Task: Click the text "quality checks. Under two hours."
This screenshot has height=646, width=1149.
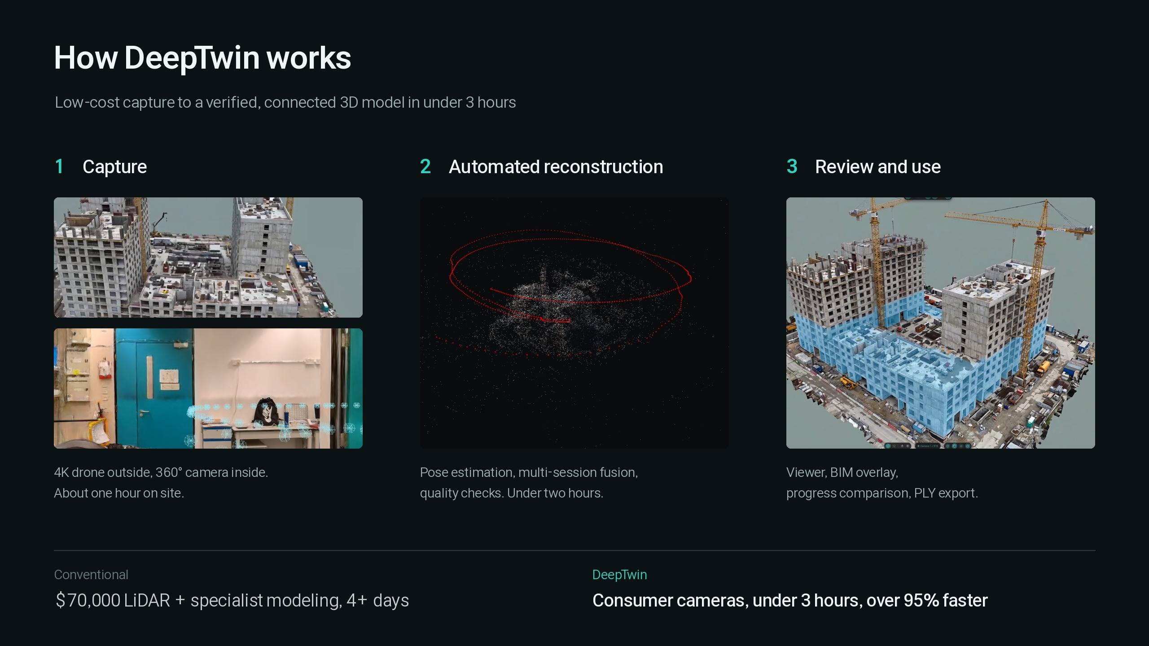Action: (512, 493)
